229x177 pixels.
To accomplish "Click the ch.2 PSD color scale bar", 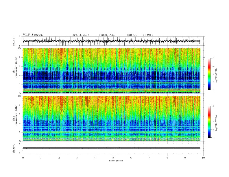I will (x=209, y=122).
